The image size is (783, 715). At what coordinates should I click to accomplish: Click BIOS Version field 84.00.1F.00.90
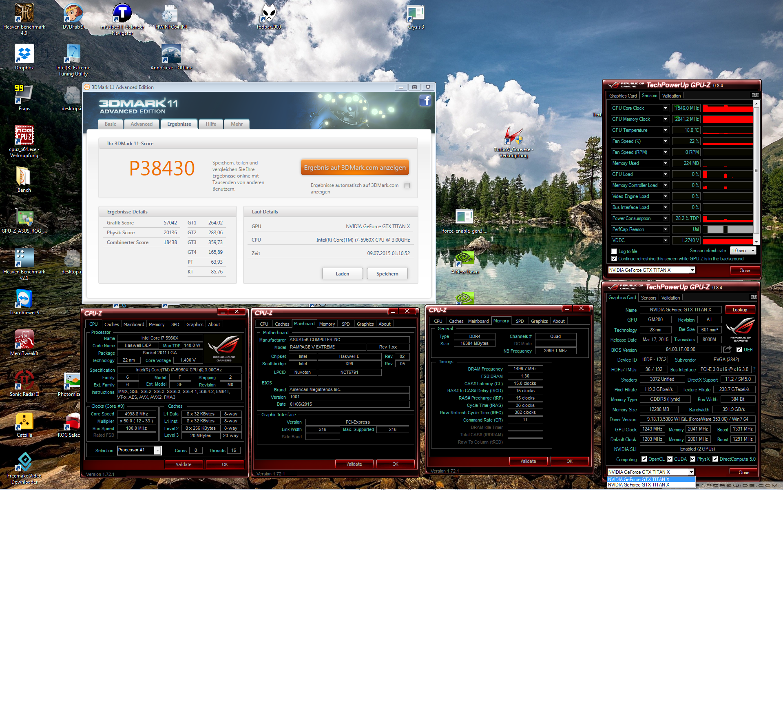point(680,349)
